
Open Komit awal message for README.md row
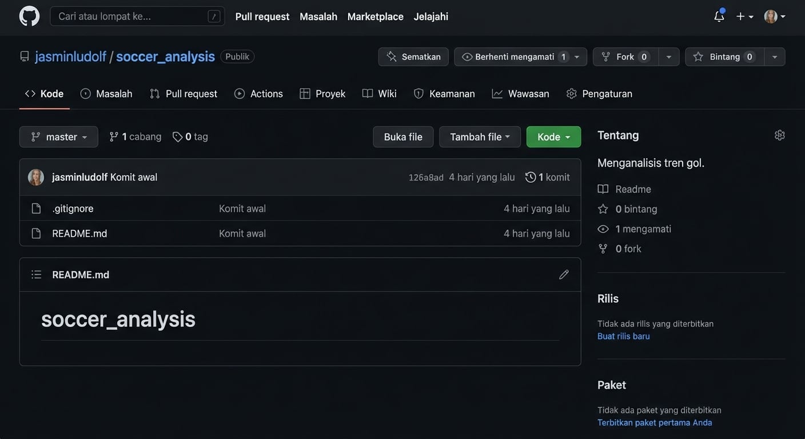(x=242, y=233)
